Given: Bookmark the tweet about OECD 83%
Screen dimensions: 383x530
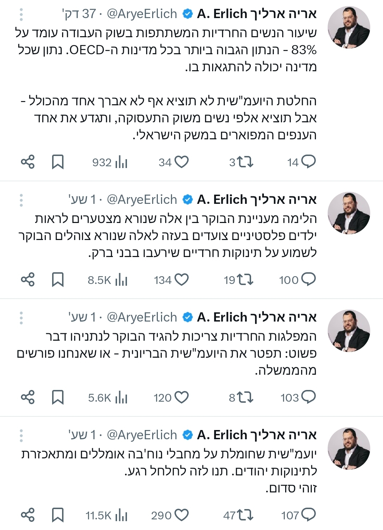Looking at the screenshot, I should pos(57,162).
